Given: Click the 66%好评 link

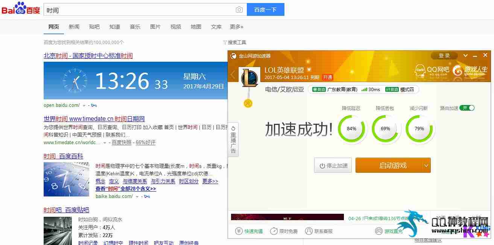Looking at the screenshot, I should 146,143.
